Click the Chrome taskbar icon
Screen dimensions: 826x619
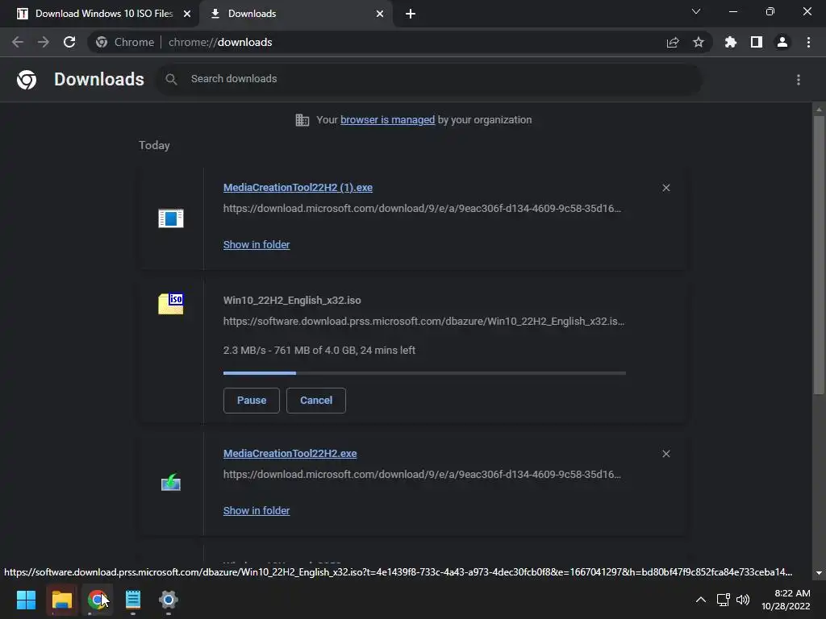click(97, 600)
